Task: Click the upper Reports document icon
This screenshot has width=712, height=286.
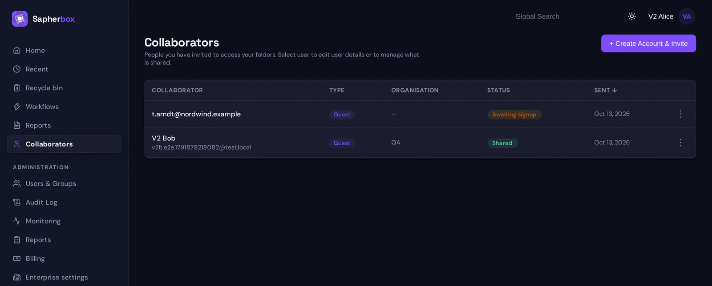Action: [17, 125]
